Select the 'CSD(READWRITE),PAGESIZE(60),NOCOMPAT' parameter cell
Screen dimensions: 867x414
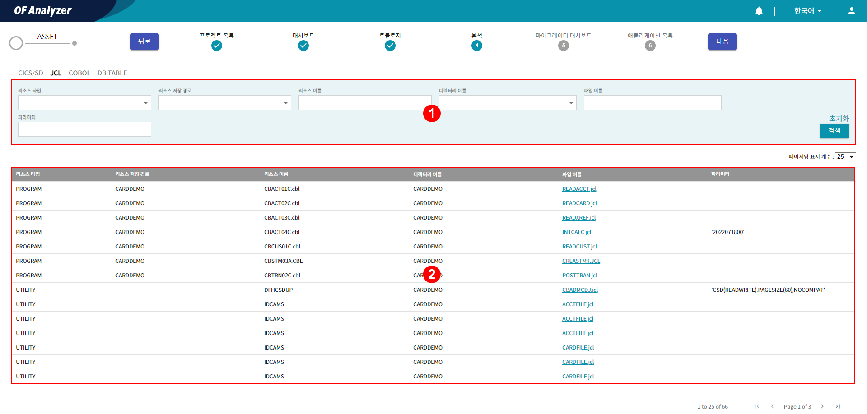coord(768,290)
